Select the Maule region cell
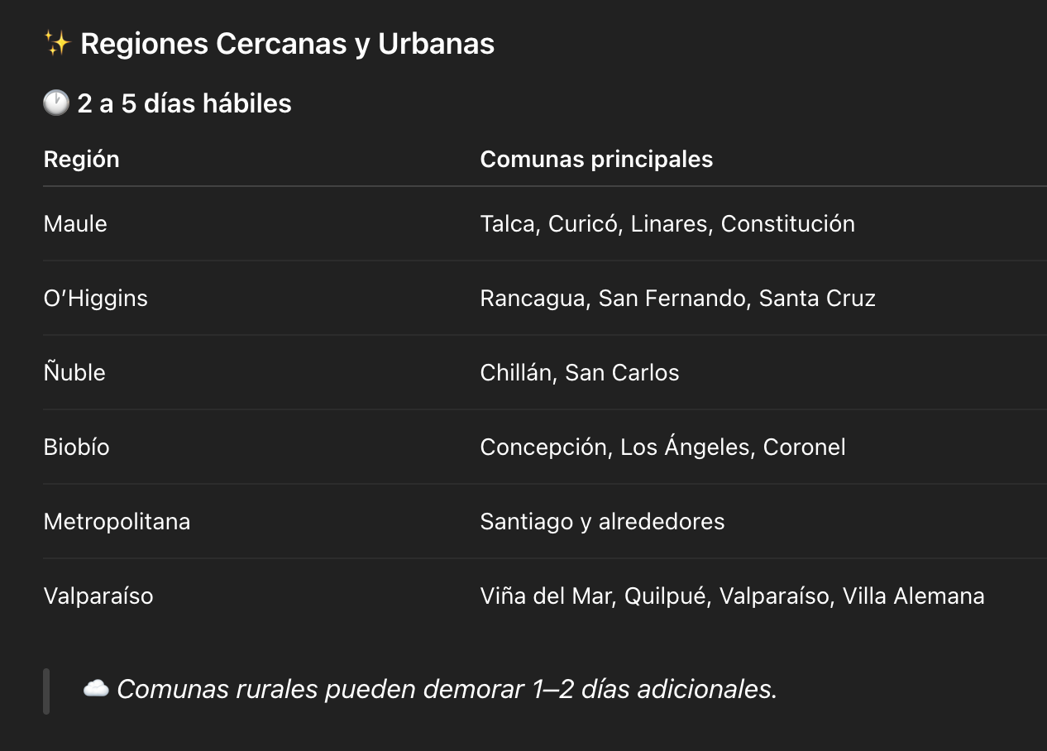 pos(75,223)
